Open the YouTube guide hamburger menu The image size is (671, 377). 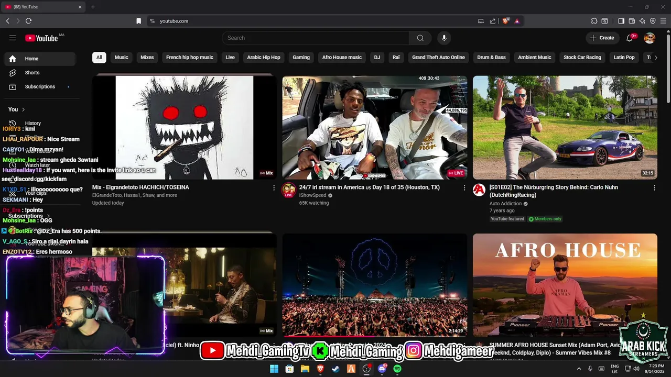13,38
